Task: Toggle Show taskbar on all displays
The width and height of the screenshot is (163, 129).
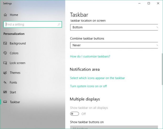Action: [74, 114]
